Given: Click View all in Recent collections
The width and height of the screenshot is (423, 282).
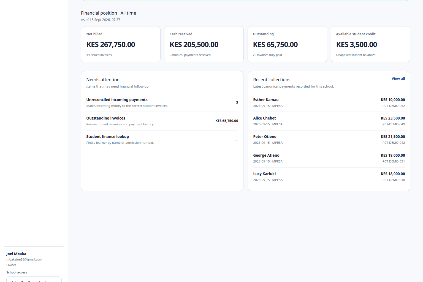Looking at the screenshot, I should point(398,79).
